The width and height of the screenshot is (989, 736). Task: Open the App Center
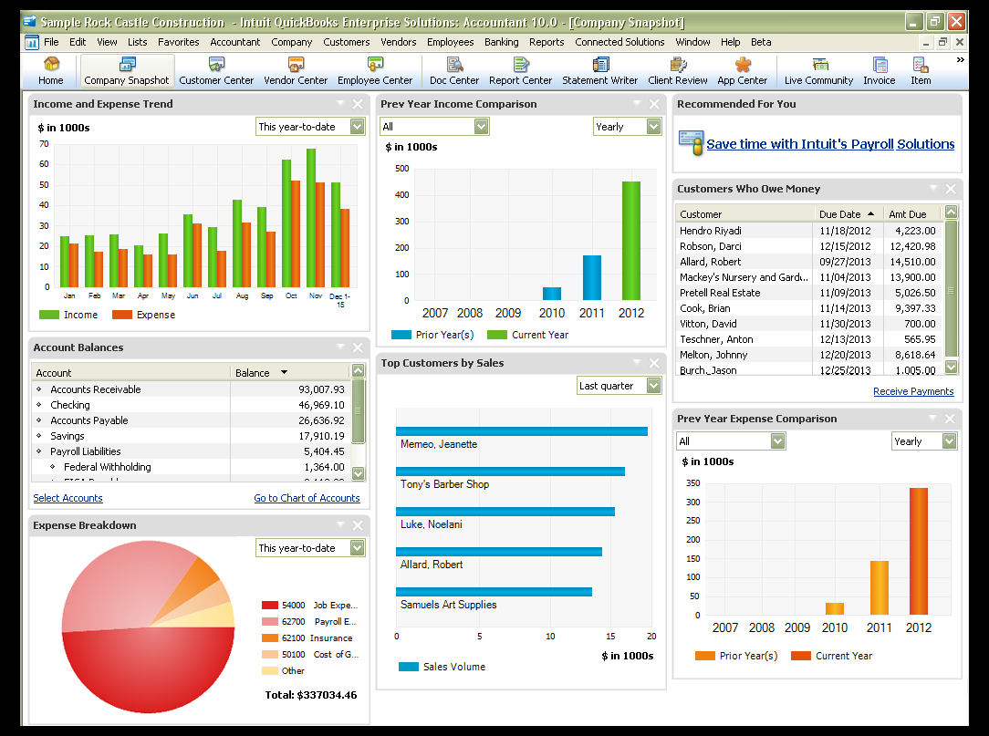tap(743, 71)
